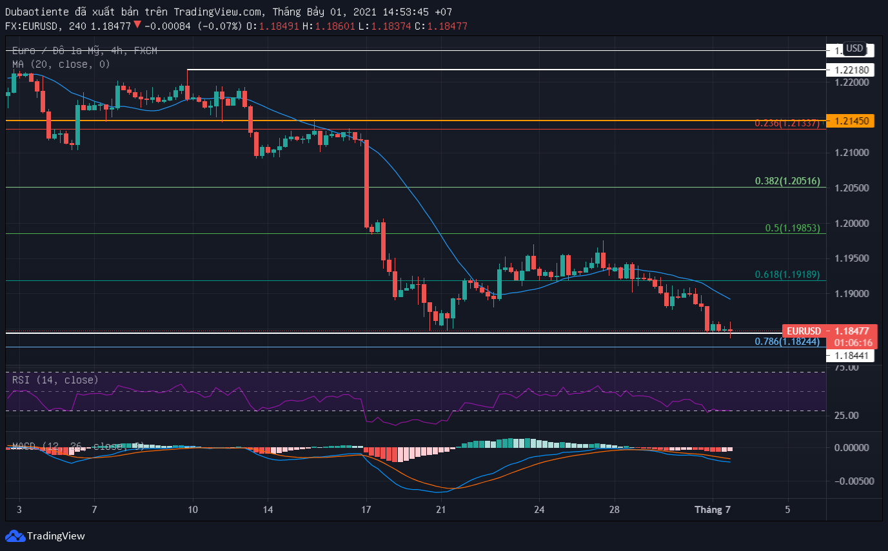Viewport: 888px width, 551px height.
Task: Click the 28 date axis label
Action: pyautogui.click(x=615, y=510)
